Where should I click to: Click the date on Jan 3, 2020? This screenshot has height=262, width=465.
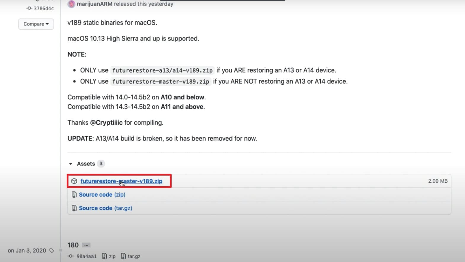(27, 251)
